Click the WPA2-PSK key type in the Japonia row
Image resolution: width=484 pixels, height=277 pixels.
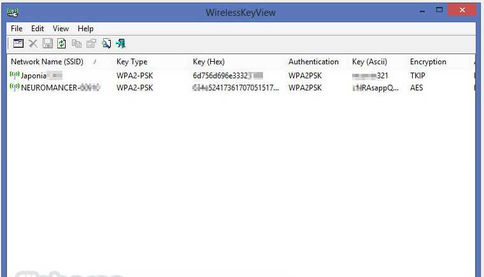[134, 76]
